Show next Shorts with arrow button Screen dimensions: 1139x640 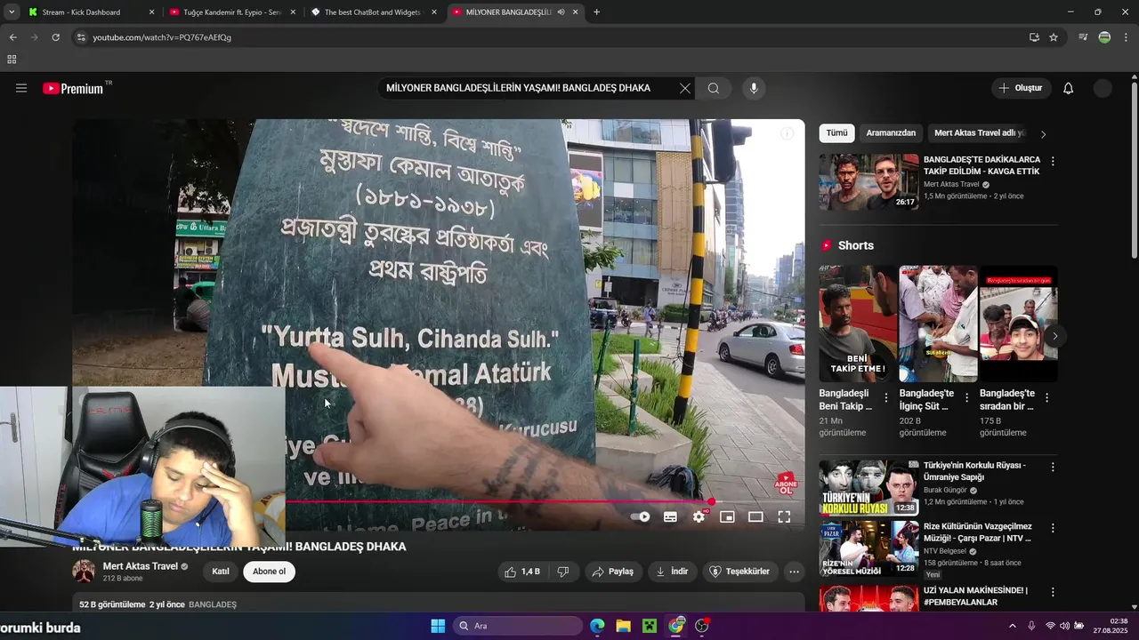[x=1054, y=336]
